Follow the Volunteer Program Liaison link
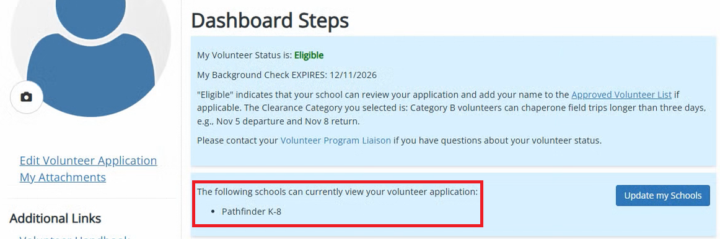 tap(336, 140)
